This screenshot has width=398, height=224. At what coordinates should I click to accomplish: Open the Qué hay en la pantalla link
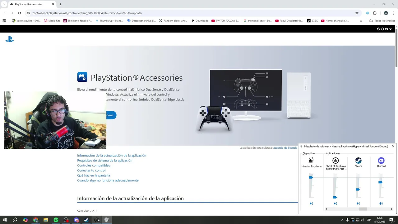(x=94, y=175)
